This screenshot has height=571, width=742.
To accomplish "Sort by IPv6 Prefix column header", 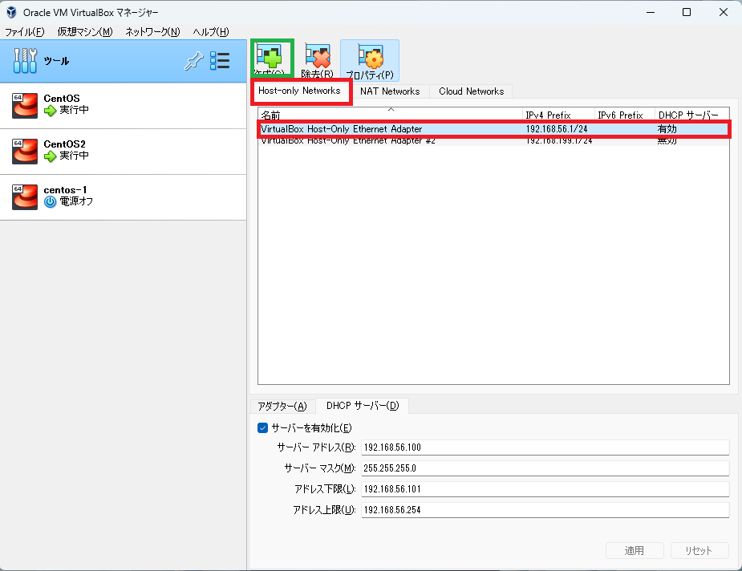I will [x=625, y=115].
